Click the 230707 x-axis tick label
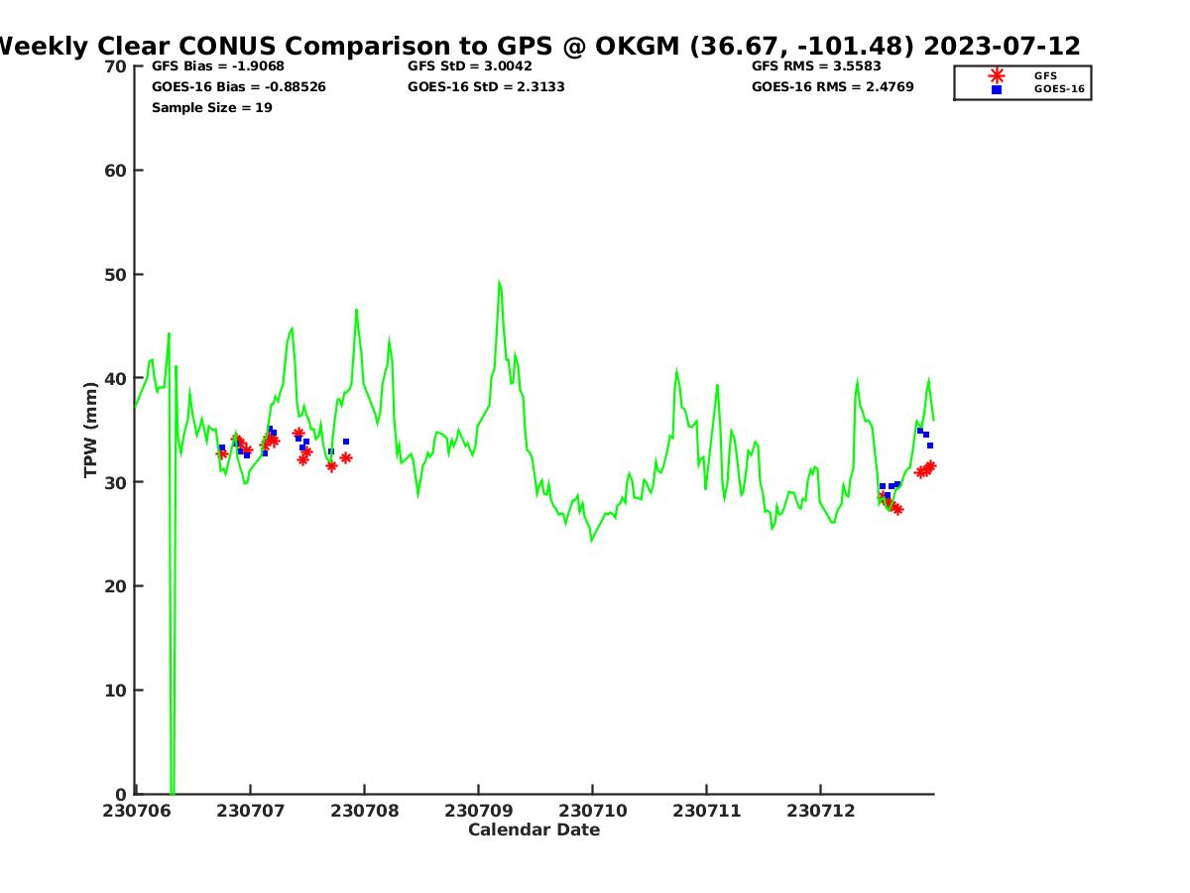The height and width of the screenshot is (893, 1190). click(250, 811)
